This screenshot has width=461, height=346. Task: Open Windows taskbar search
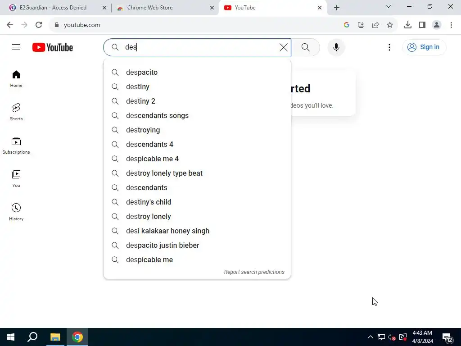click(32, 337)
